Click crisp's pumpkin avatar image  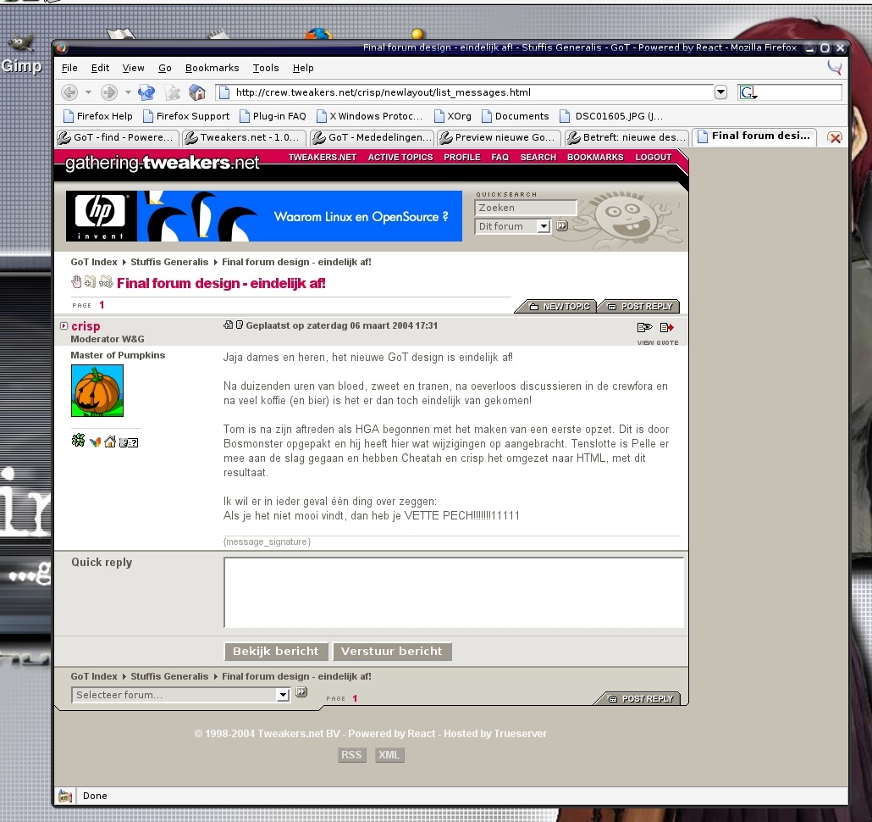click(97, 391)
